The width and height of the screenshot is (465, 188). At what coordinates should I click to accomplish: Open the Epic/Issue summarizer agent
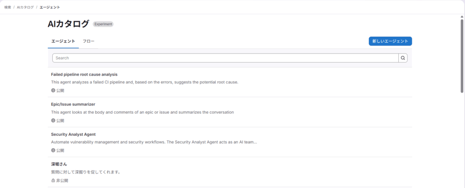pyautogui.click(x=73, y=104)
